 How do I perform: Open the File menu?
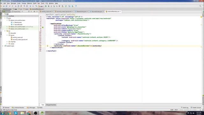[1, 3]
